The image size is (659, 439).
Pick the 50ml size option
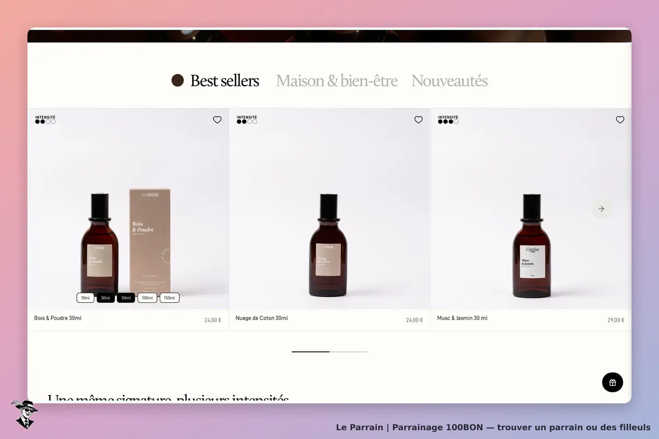[x=126, y=298]
